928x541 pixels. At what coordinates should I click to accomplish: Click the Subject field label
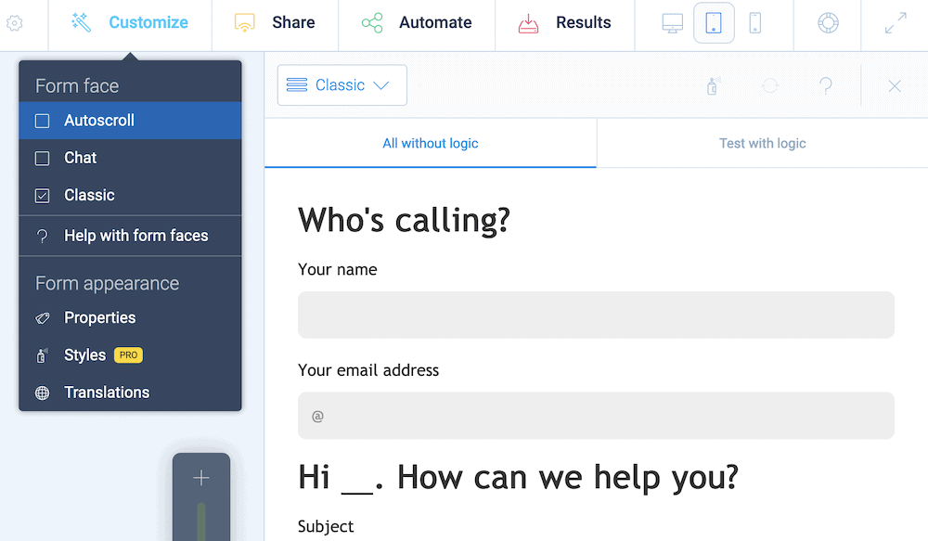pyautogui.click(x=326, y=526)
